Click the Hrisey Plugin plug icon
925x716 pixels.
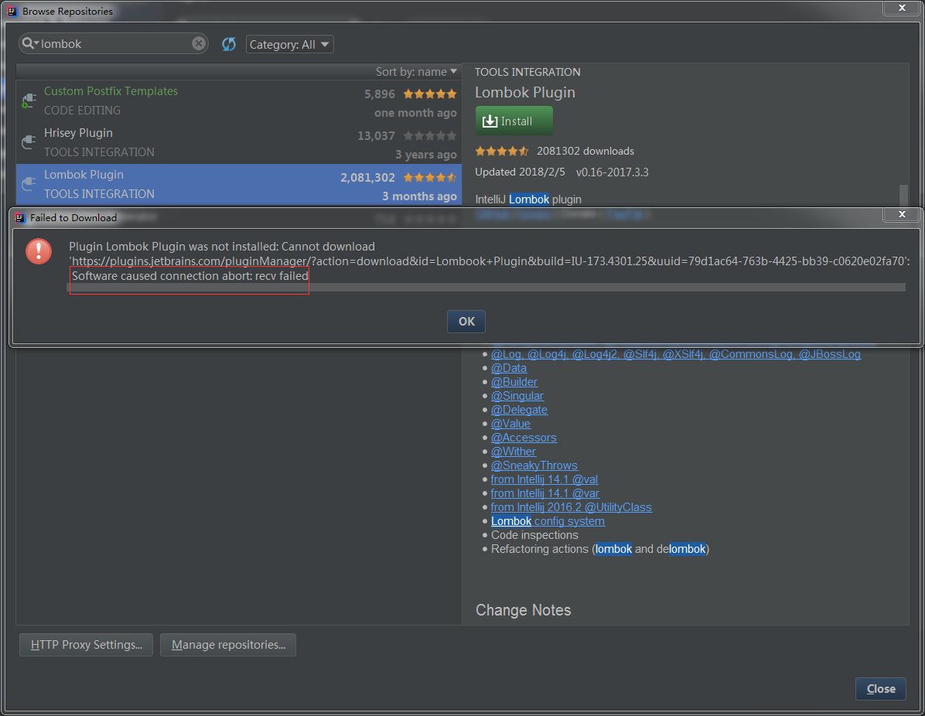(x=29, y=142)
